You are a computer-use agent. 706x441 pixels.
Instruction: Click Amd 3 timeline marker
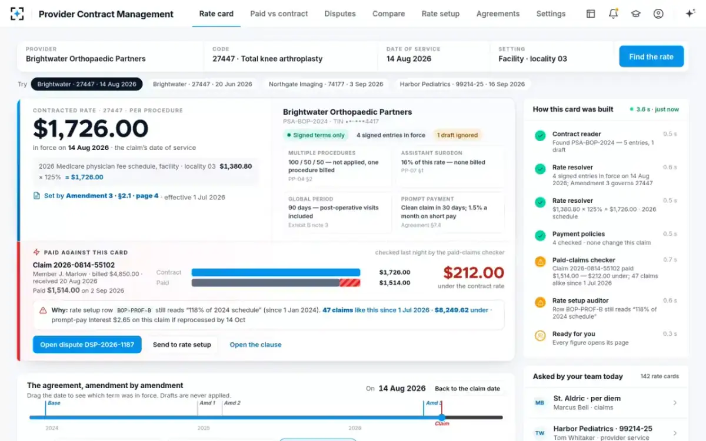tap(432, 403)
